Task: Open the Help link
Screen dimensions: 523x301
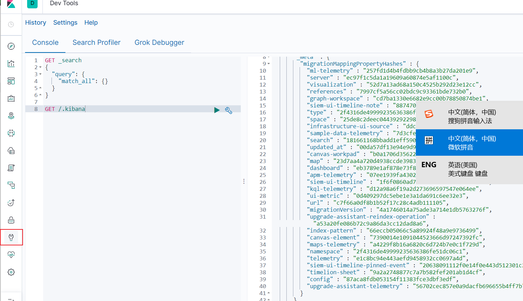Action: (x=91, y=23)
